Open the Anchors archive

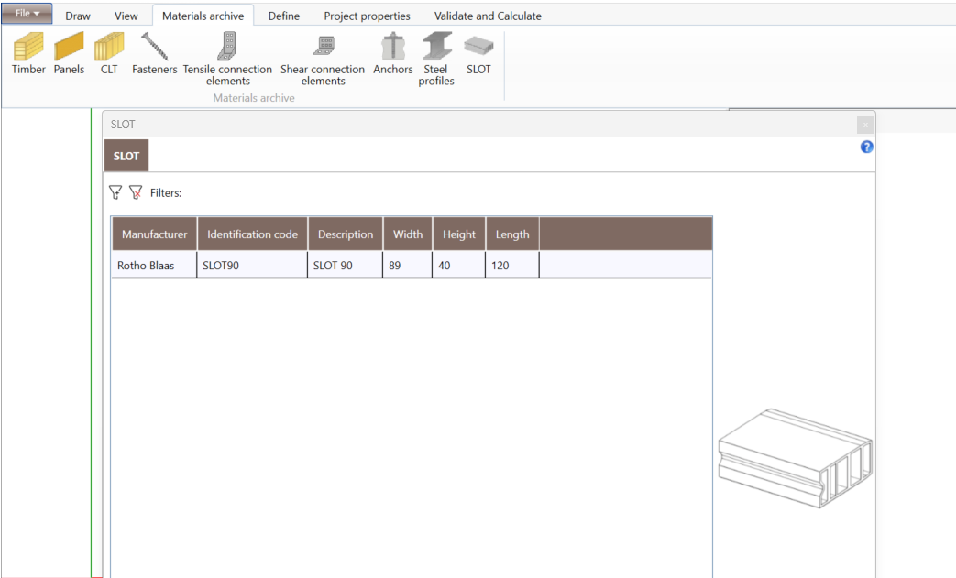coord(392,54)
